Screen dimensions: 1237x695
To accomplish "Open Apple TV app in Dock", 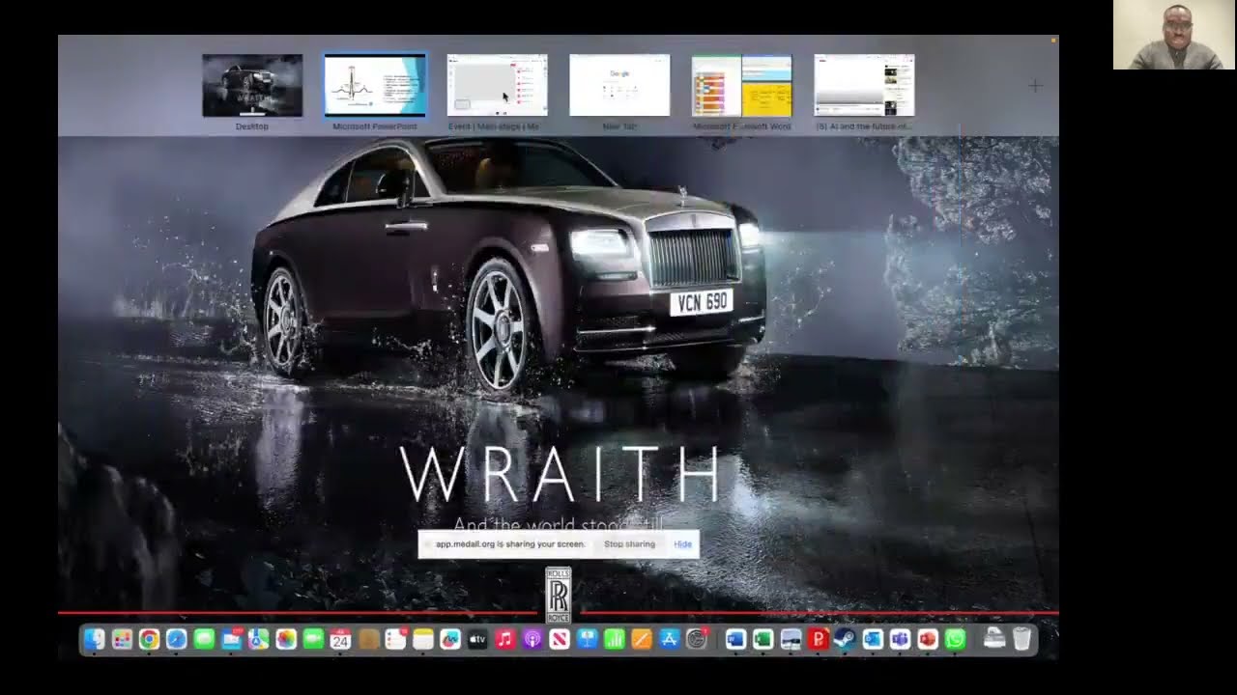I will point(477,639).
